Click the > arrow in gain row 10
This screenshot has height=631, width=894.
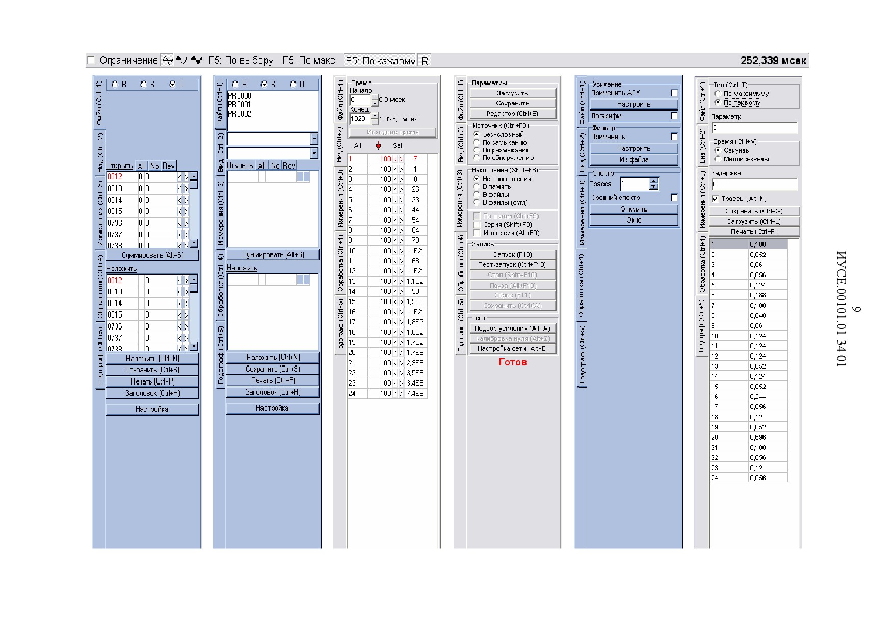(401, 251)
